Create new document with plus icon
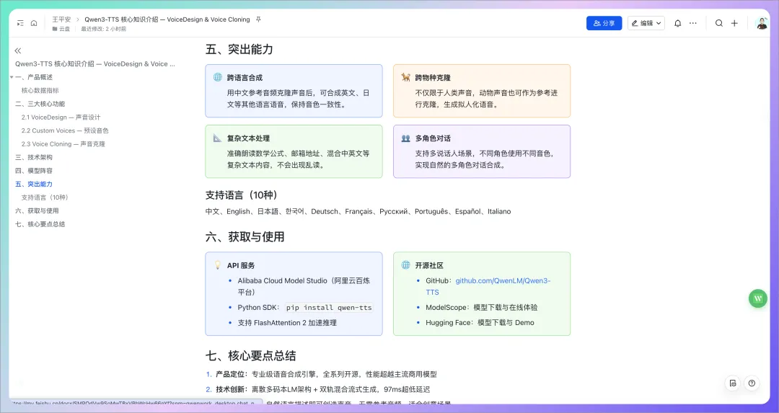The image size is (779, 413). tap(734, 23)
